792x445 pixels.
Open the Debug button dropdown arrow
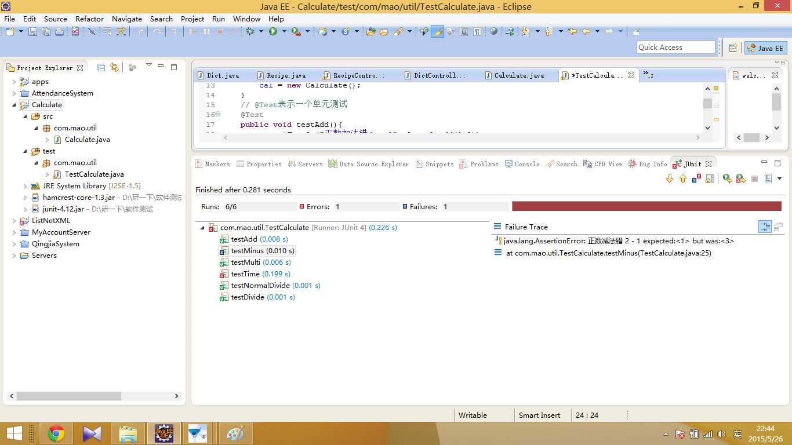pyautogui.click(x=261, y=31)
